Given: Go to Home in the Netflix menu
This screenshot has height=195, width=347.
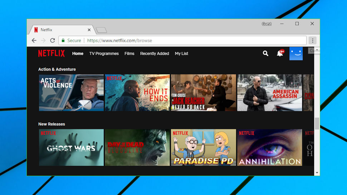Looking at the screenshot, I should pyautogui.click(x=78, y=54).
